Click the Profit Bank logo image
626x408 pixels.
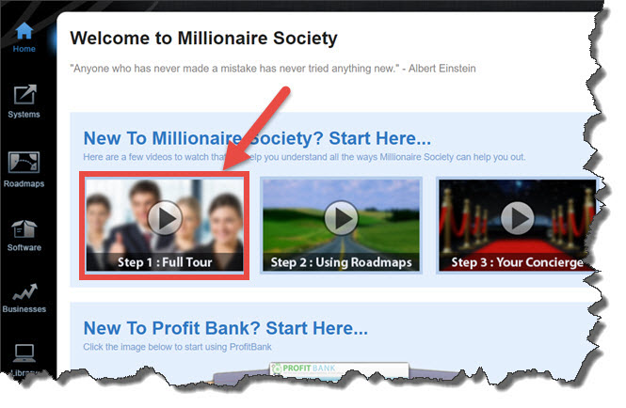(339, 369)
